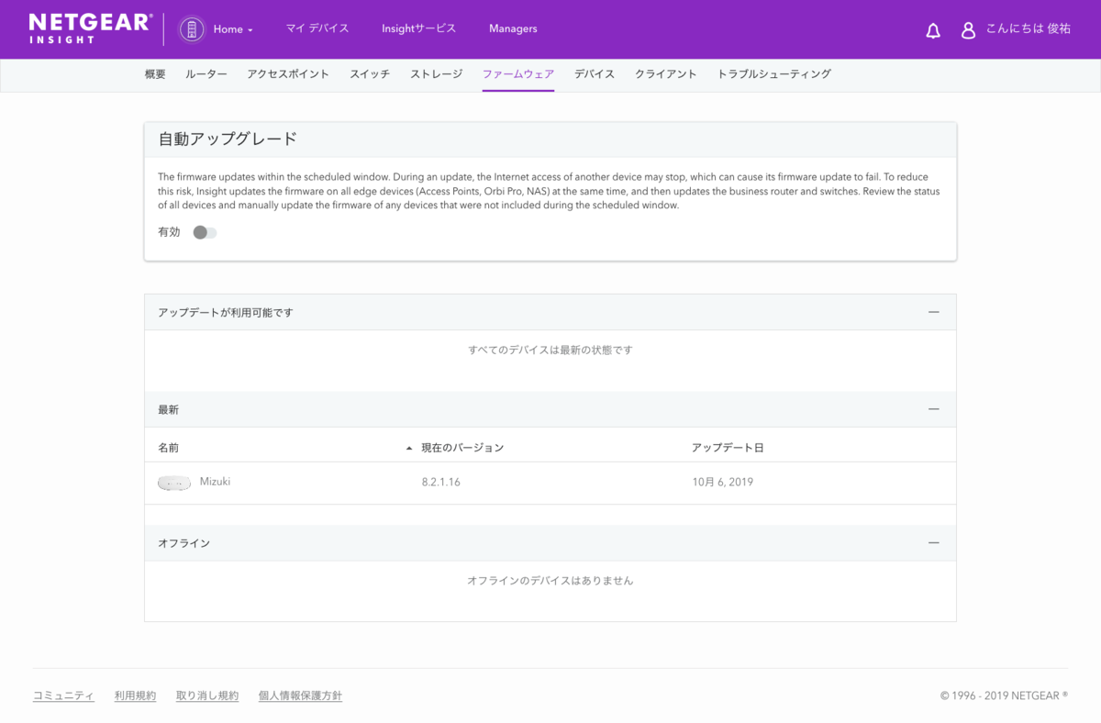Open the Insightサービス menu

coord(419,28)
